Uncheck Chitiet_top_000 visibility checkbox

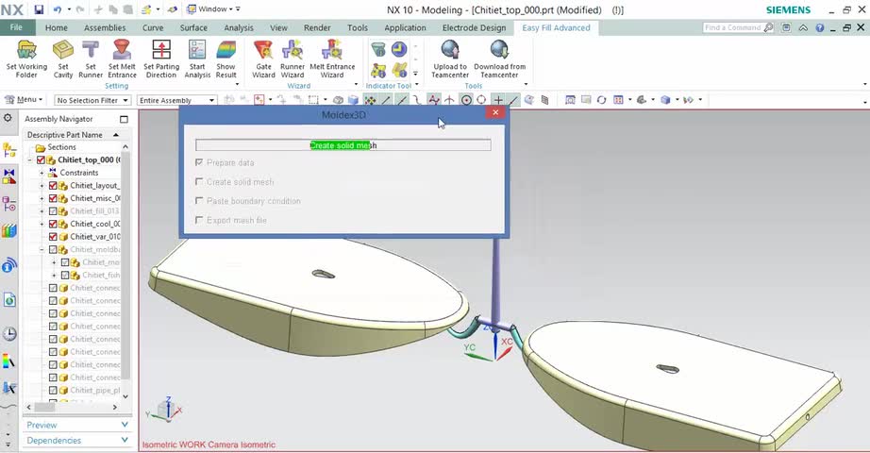[42, 159]
